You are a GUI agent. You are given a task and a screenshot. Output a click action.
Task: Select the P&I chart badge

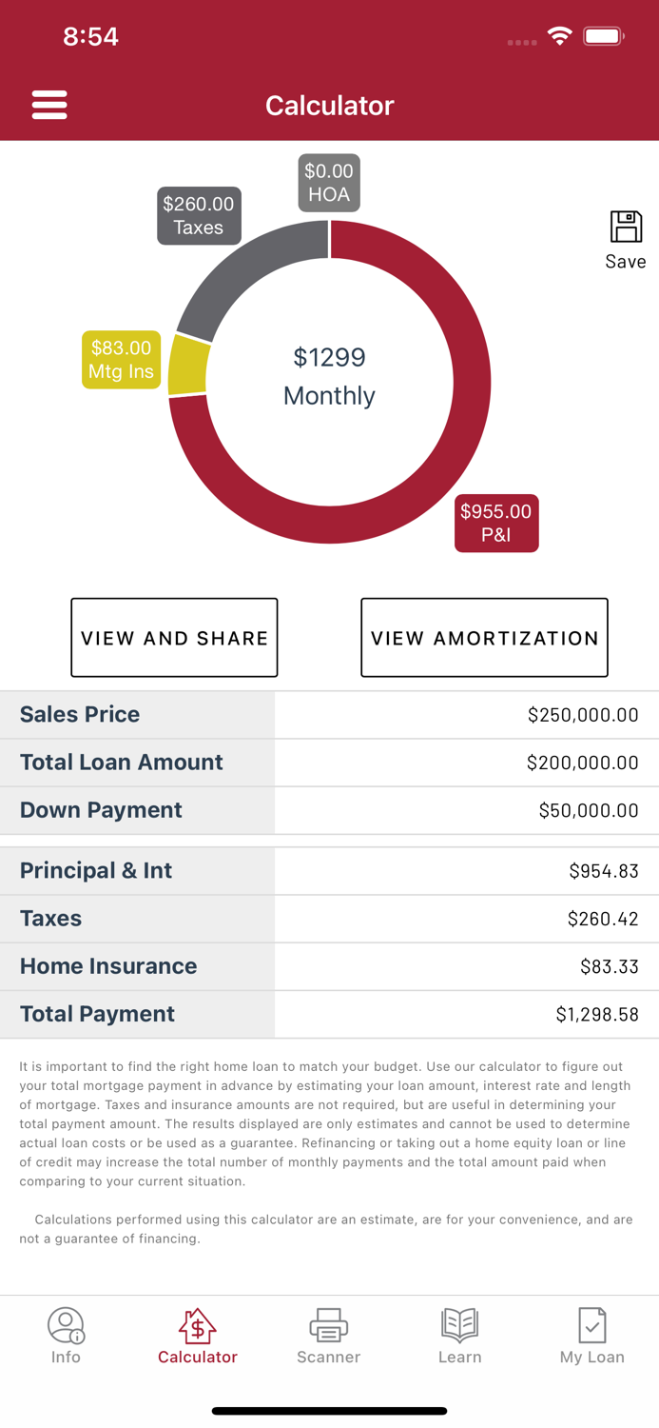[x=495, y=523]
